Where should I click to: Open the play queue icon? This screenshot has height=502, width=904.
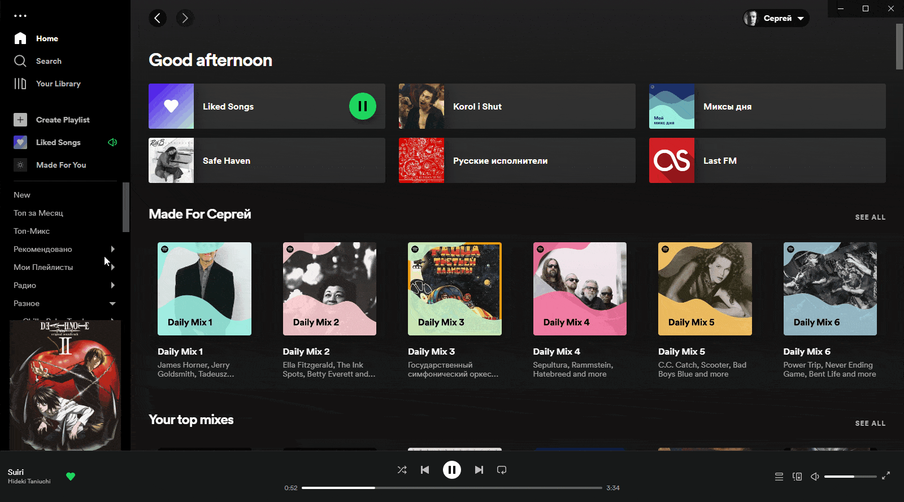(x=779, y=477)
